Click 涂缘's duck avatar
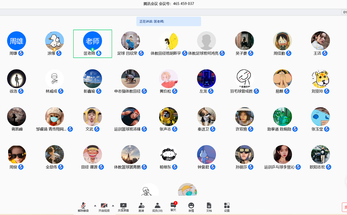 click(55, 41)
